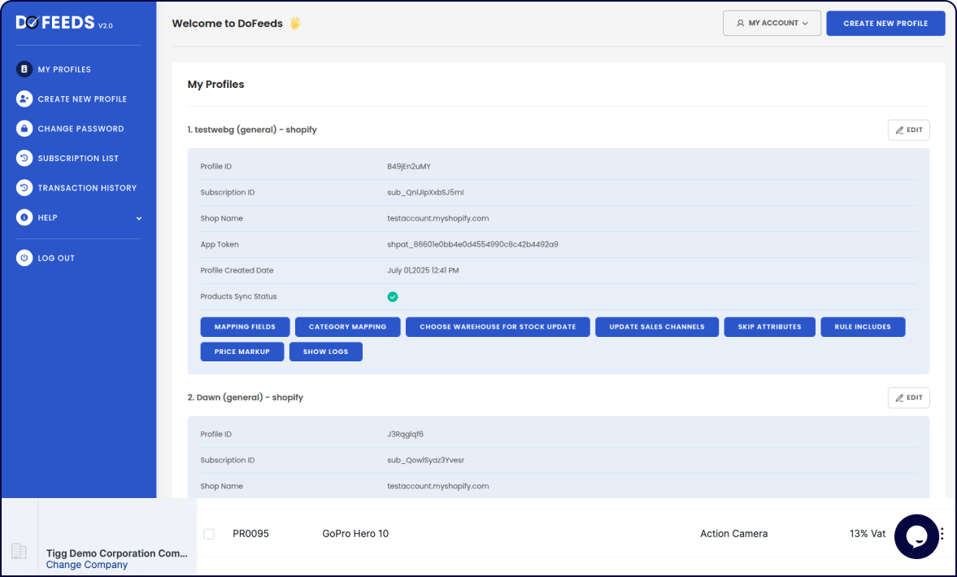Click the date July 01,2025 12:41 PM
This screenshot has width=957, height=577.
pyautogui.click(x=423, y=270)
